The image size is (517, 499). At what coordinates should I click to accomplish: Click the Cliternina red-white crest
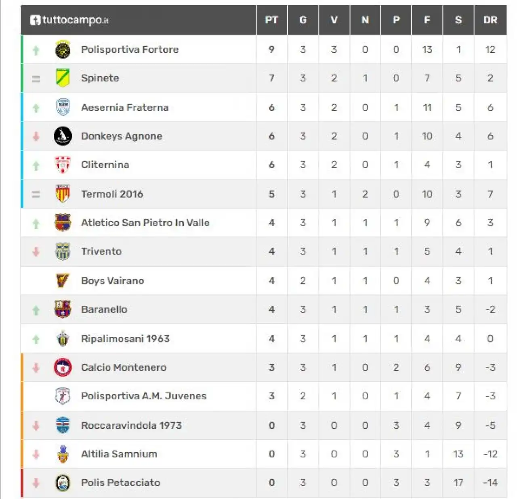[x=63, y=165]
